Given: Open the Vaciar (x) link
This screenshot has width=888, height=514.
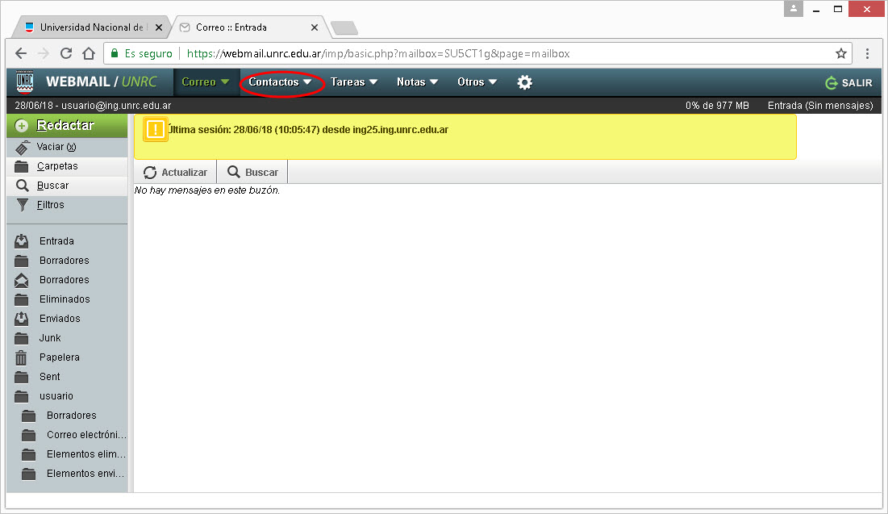Looking at the screenshot, I should (x=56, y=147).
